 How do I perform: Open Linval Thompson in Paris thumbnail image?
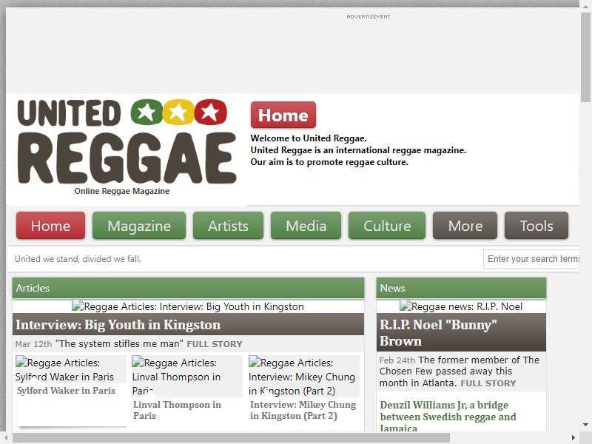pos(187,376)
